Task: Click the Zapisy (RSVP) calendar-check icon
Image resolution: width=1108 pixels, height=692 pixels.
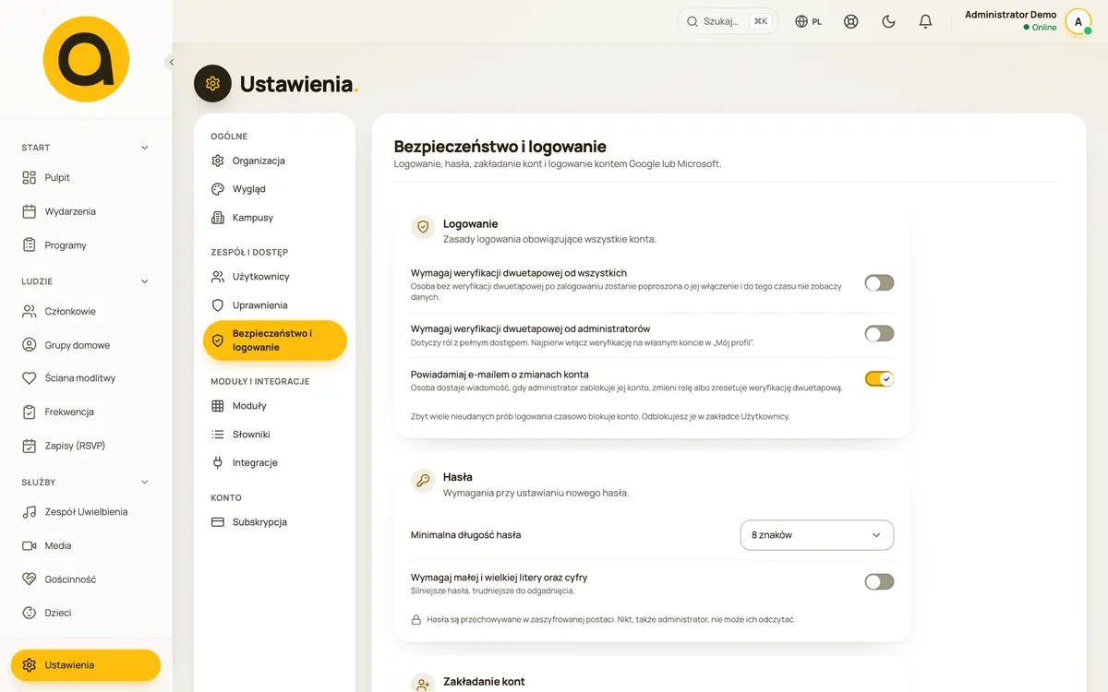Action: (30, 446)
